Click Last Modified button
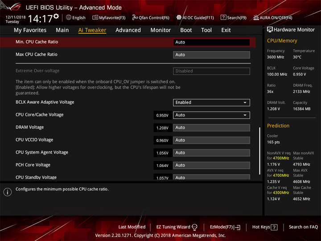Viewport: 321px width, 241px height. (x=132, y=227)
